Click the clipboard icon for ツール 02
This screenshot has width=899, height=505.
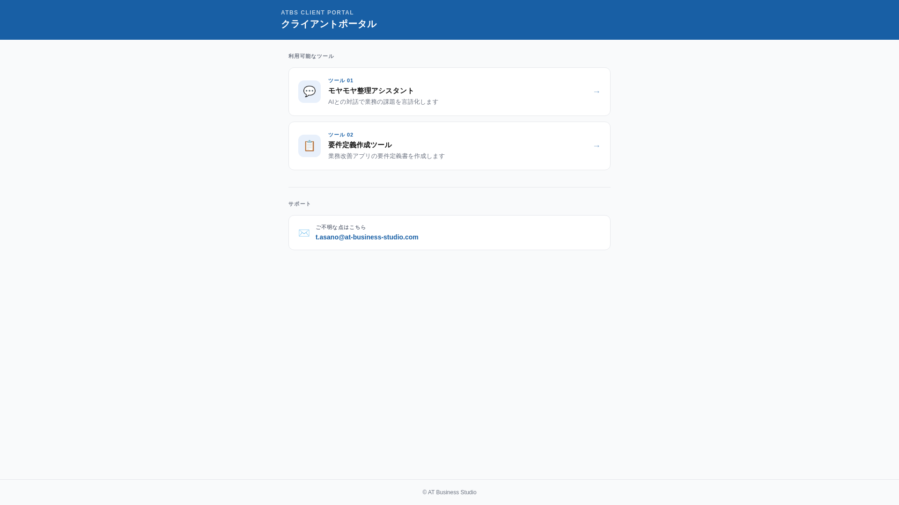tap(309, 146)
